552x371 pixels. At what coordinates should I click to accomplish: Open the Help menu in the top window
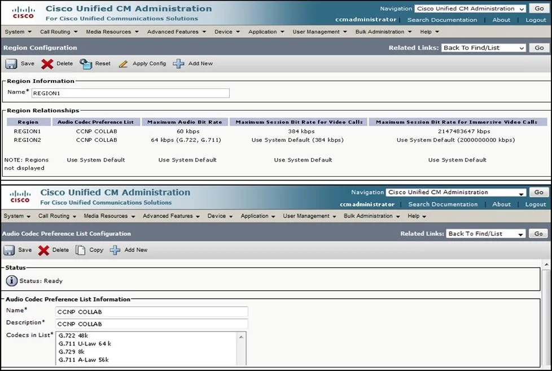click(430, 32)
